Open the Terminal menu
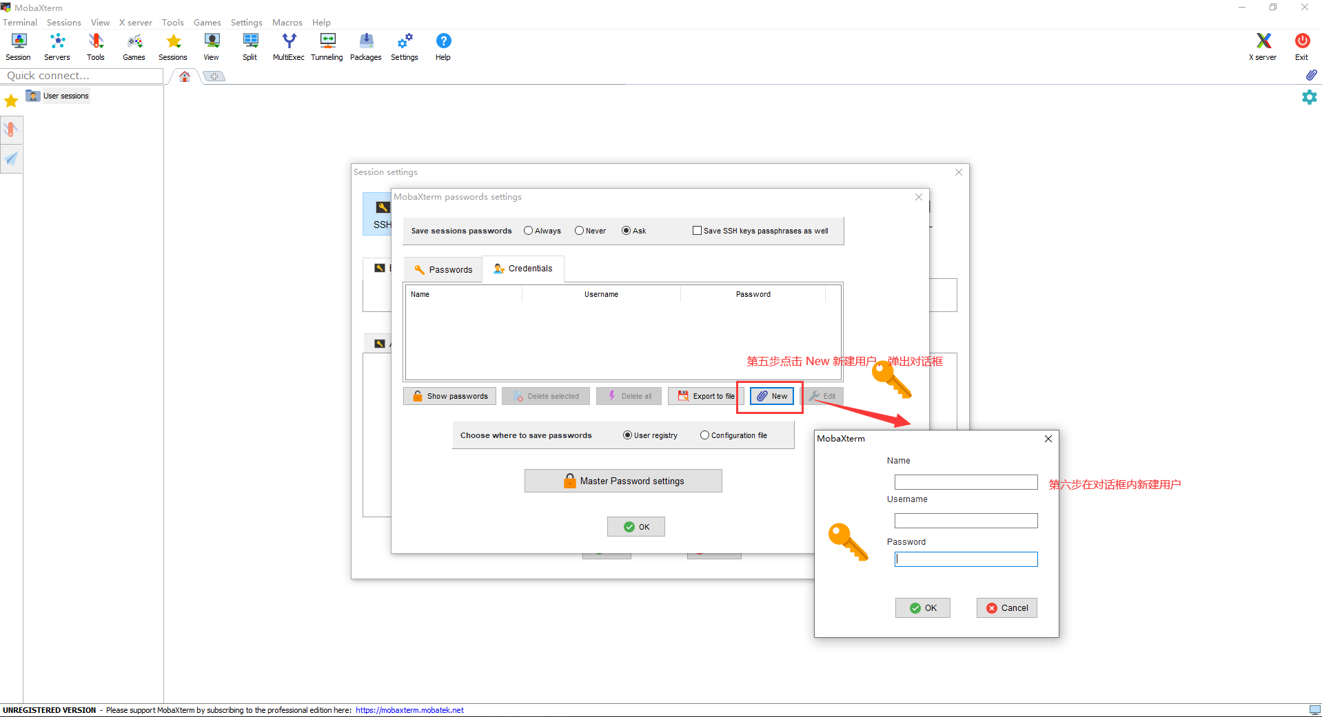Image resolution: width=1322 pixels, height=717 pixels. coord(20,23)
